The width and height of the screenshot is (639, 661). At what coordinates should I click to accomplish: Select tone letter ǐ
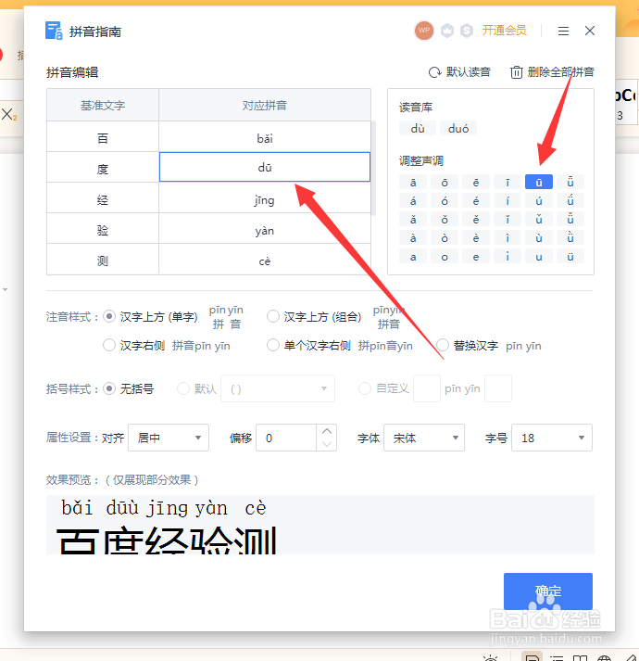tap(507, 219)
